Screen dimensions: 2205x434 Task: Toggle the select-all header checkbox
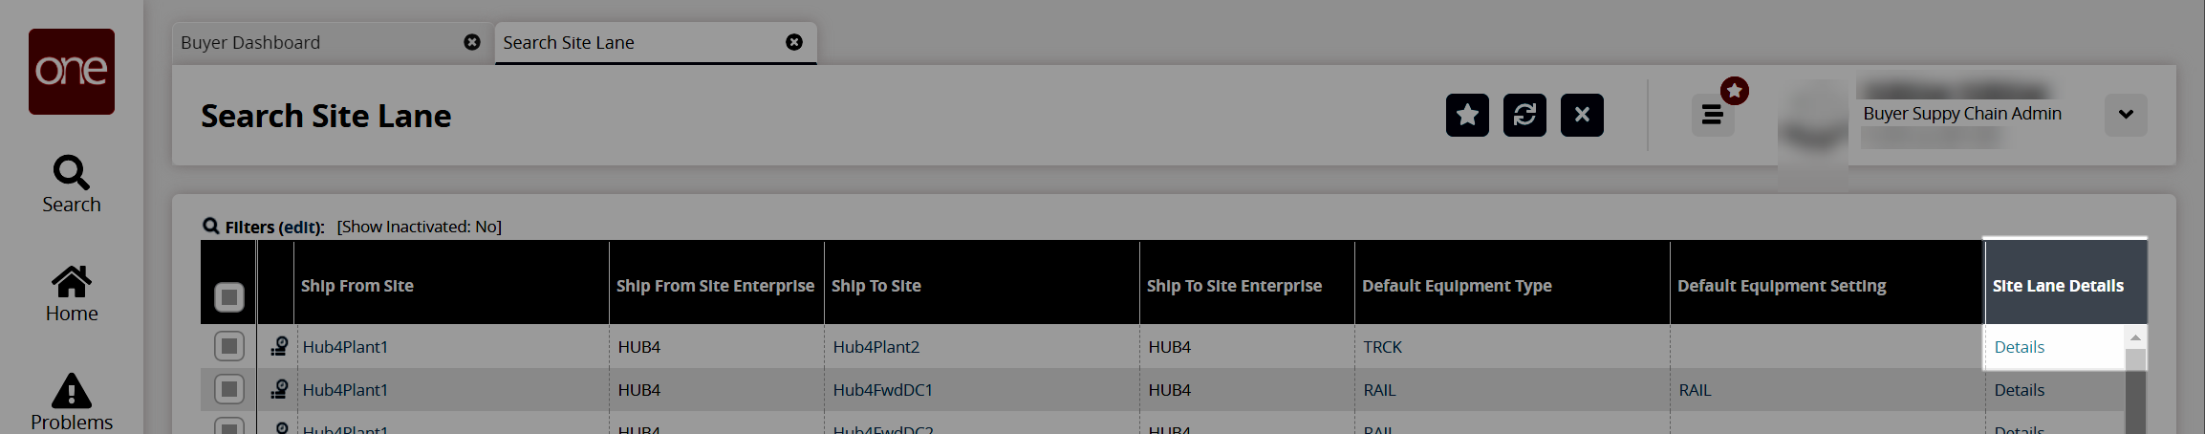229,297
